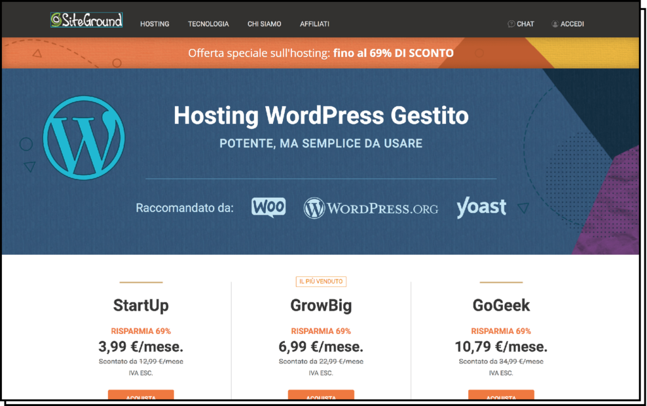Click the chat bubble icon

511,24
